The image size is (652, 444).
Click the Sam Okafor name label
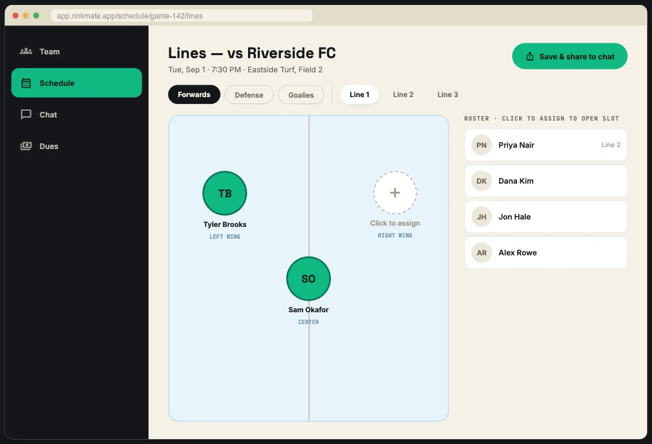click(x=308, y=310)
